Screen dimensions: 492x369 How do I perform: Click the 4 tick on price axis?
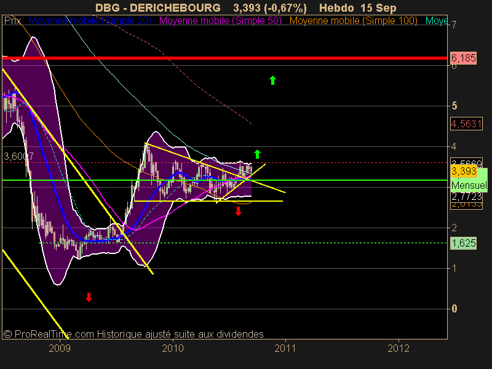(454, 146)
